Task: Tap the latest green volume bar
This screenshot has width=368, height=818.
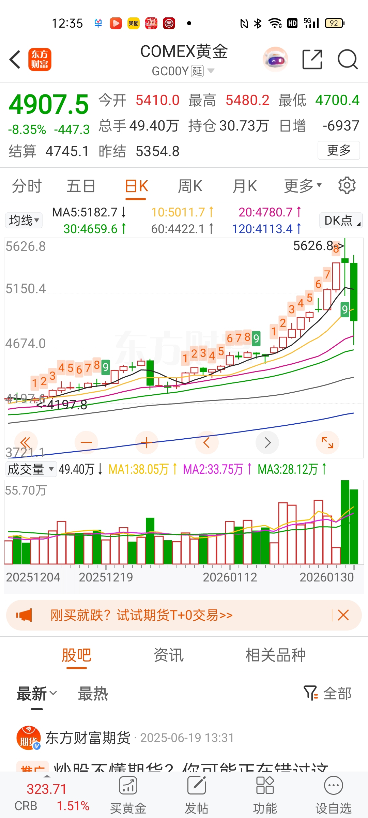Action: [x=354, y=527]
